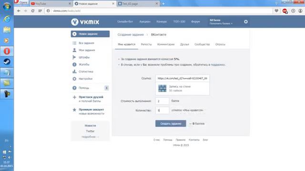
Task: Select the Комментарии tab
Action: [166, 44]
